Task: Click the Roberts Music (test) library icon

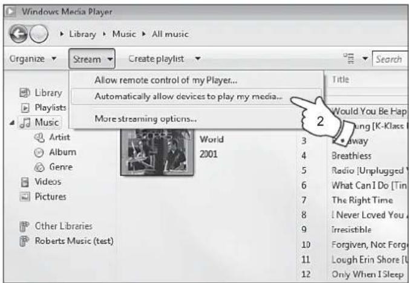Action: (x=24, y=241)
